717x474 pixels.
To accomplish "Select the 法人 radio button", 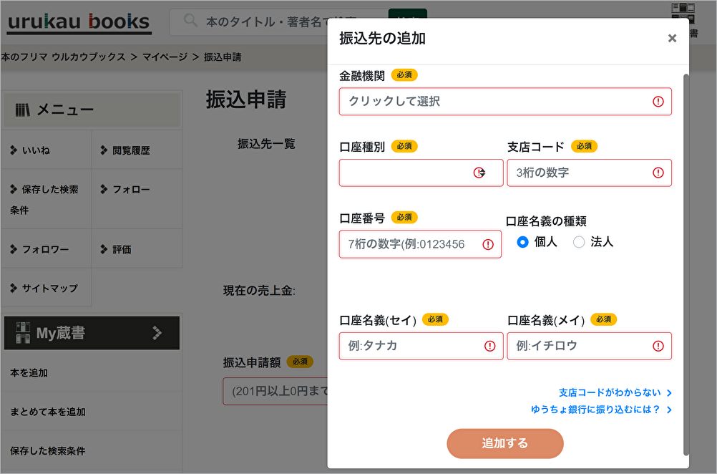I will pos(579,242).
